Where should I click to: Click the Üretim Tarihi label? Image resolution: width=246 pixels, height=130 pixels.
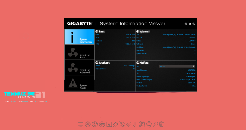(x=141, y=86)
